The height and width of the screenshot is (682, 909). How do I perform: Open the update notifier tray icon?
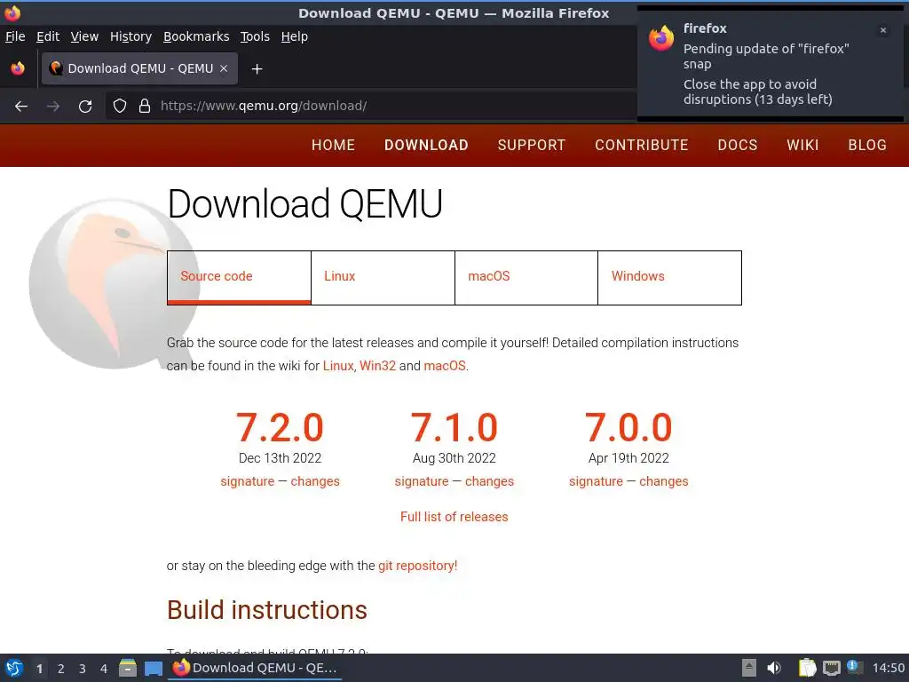pyautogui.click(x=855, y=667)
